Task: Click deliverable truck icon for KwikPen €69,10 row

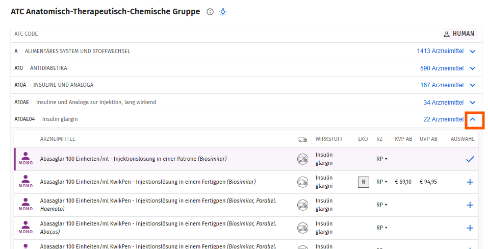Action: [x=302, y=182]
